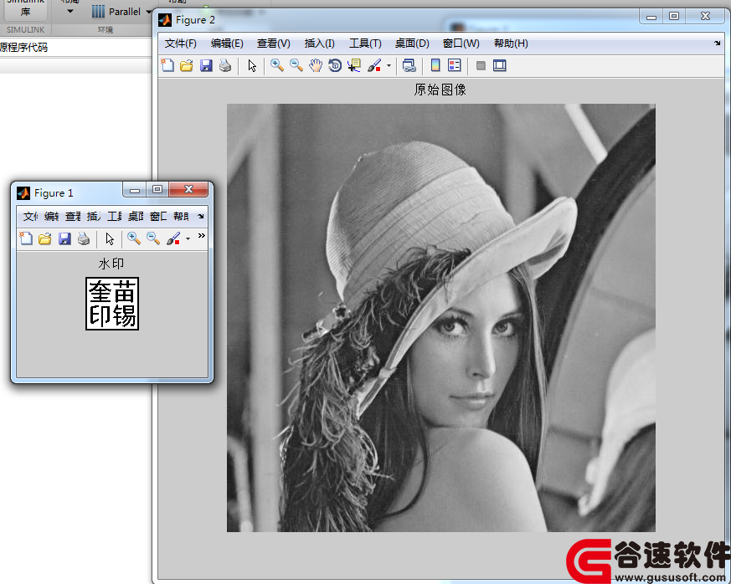Enable Data Cursor tool in Figure 2
This screenshot has height=584, width=731.
click(x=354, y=65)
